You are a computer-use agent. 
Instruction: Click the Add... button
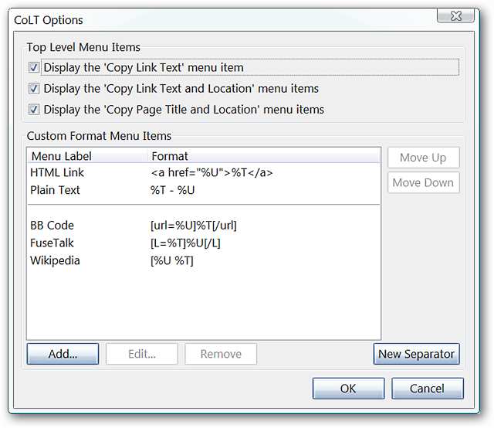pyautogui.click(x=63, y=354)
